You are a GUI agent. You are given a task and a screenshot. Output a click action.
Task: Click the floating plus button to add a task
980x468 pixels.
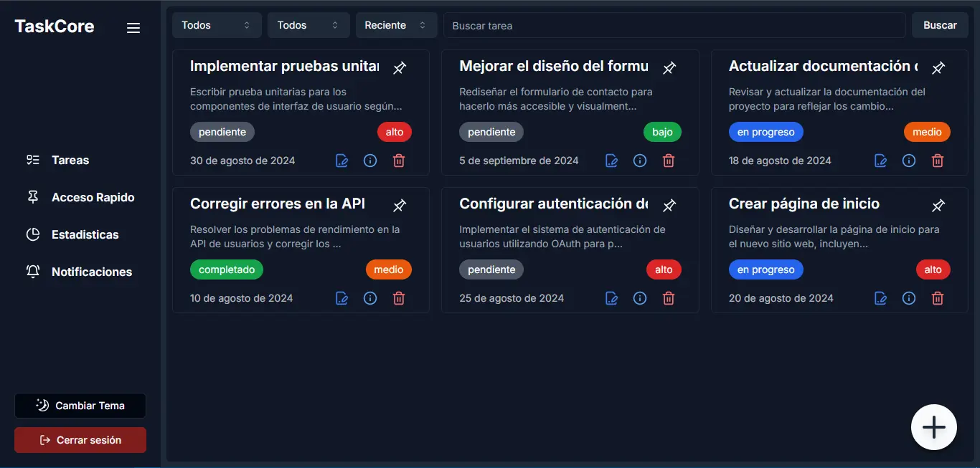tap(933, 426)
